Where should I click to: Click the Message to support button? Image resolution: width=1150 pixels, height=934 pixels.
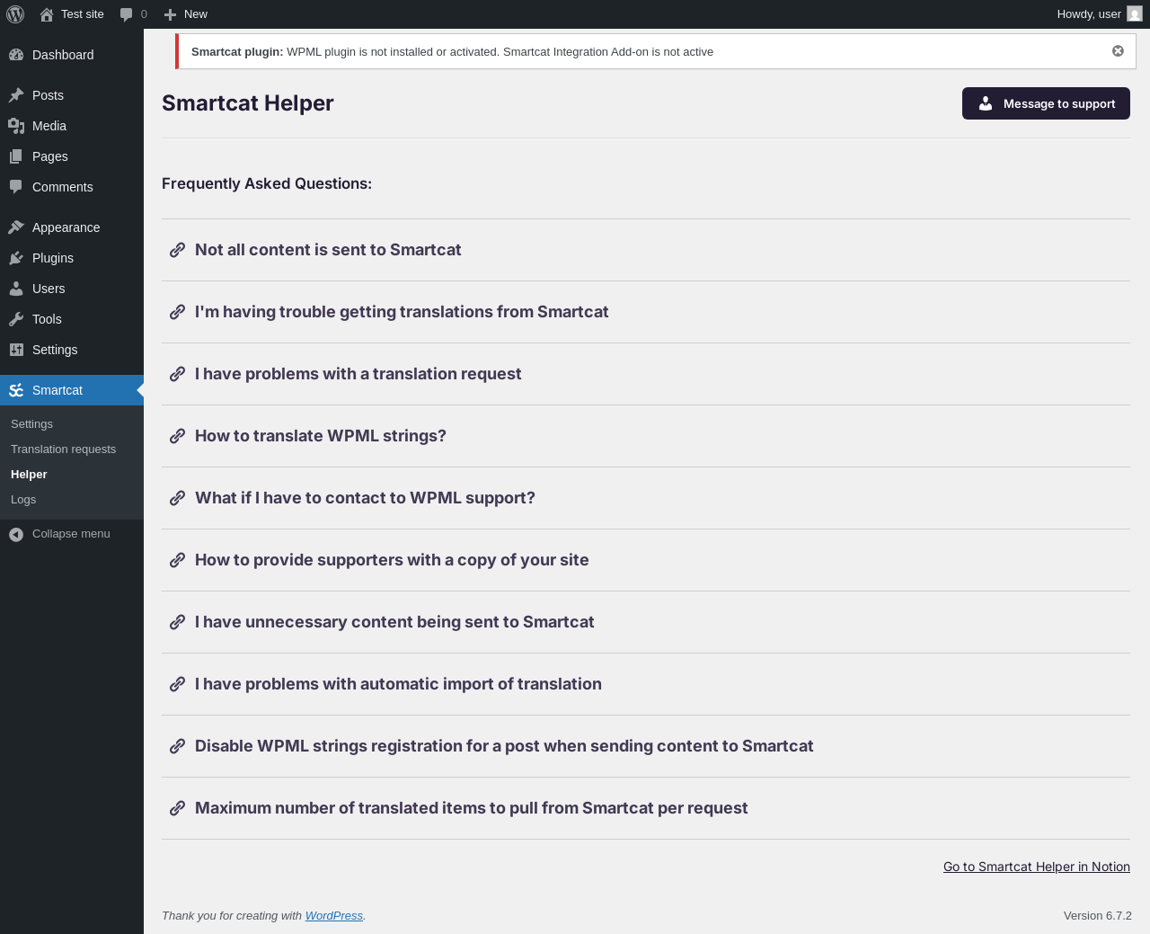click(x=1046, y=103)
